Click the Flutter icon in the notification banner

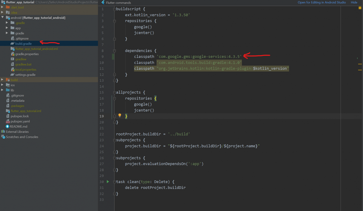pyautogui.click(x=103, y=3)
